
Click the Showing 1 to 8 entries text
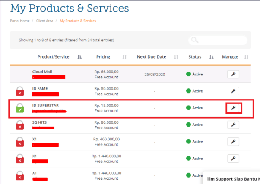click(x=67, y=40)
